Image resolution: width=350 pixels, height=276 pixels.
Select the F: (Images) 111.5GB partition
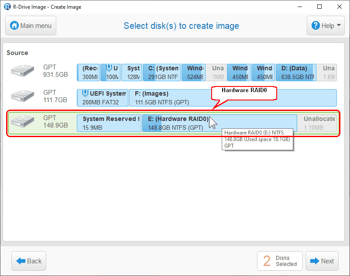(233, 98)
